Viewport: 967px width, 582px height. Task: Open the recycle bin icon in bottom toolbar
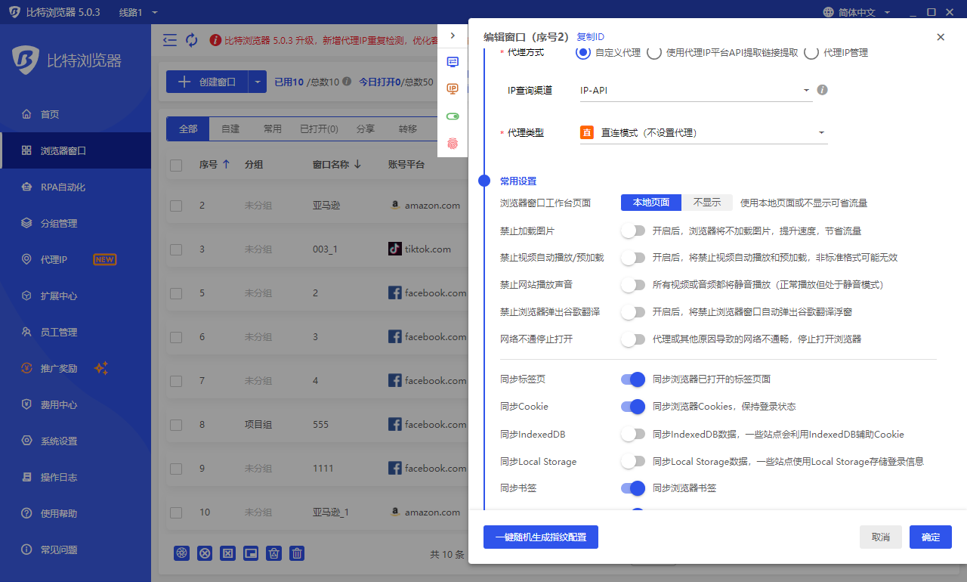pyautogui.click(x=273, y=553)
